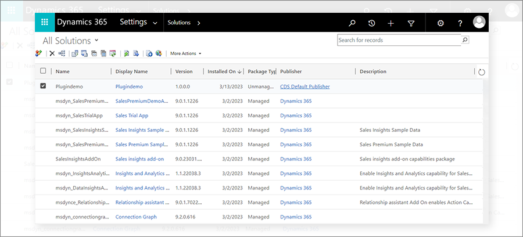Click version 1.0.0.0 cell
The height and width of the screenshot is (237, 523).
click(x=182, y=87)
